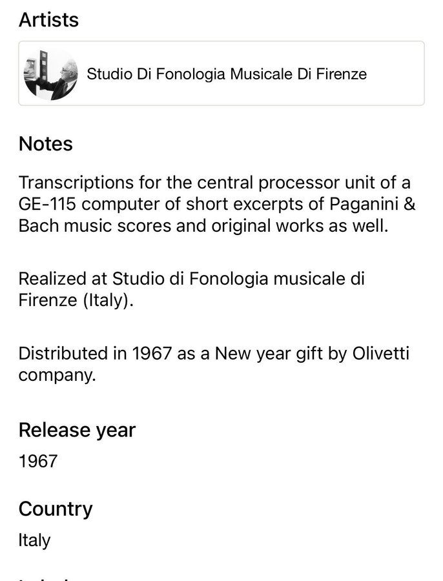Image resolution: width=443 pixels, height=581 pixels.
Task: Select the release year value 1967
Action: [x=38, y=462]
